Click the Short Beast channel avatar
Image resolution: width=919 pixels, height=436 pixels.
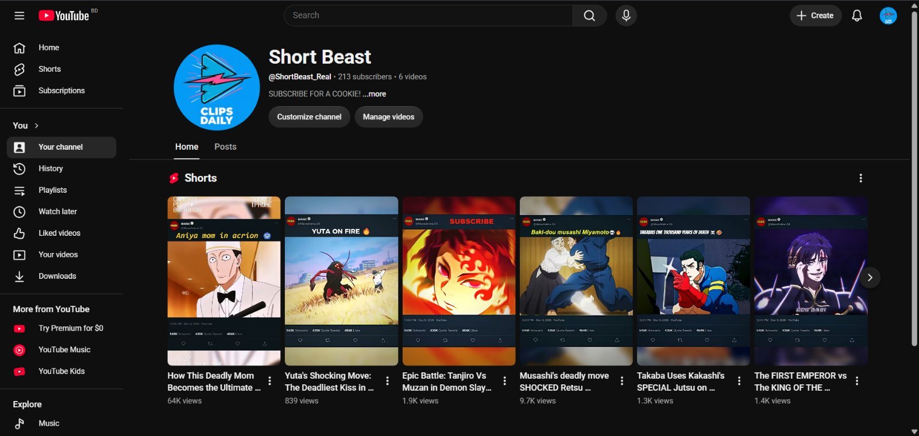tap(217, 88)
